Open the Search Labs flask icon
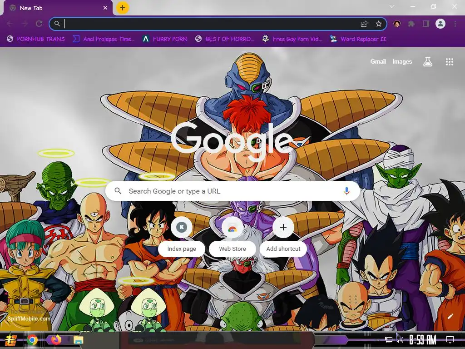 coord(428,62)
